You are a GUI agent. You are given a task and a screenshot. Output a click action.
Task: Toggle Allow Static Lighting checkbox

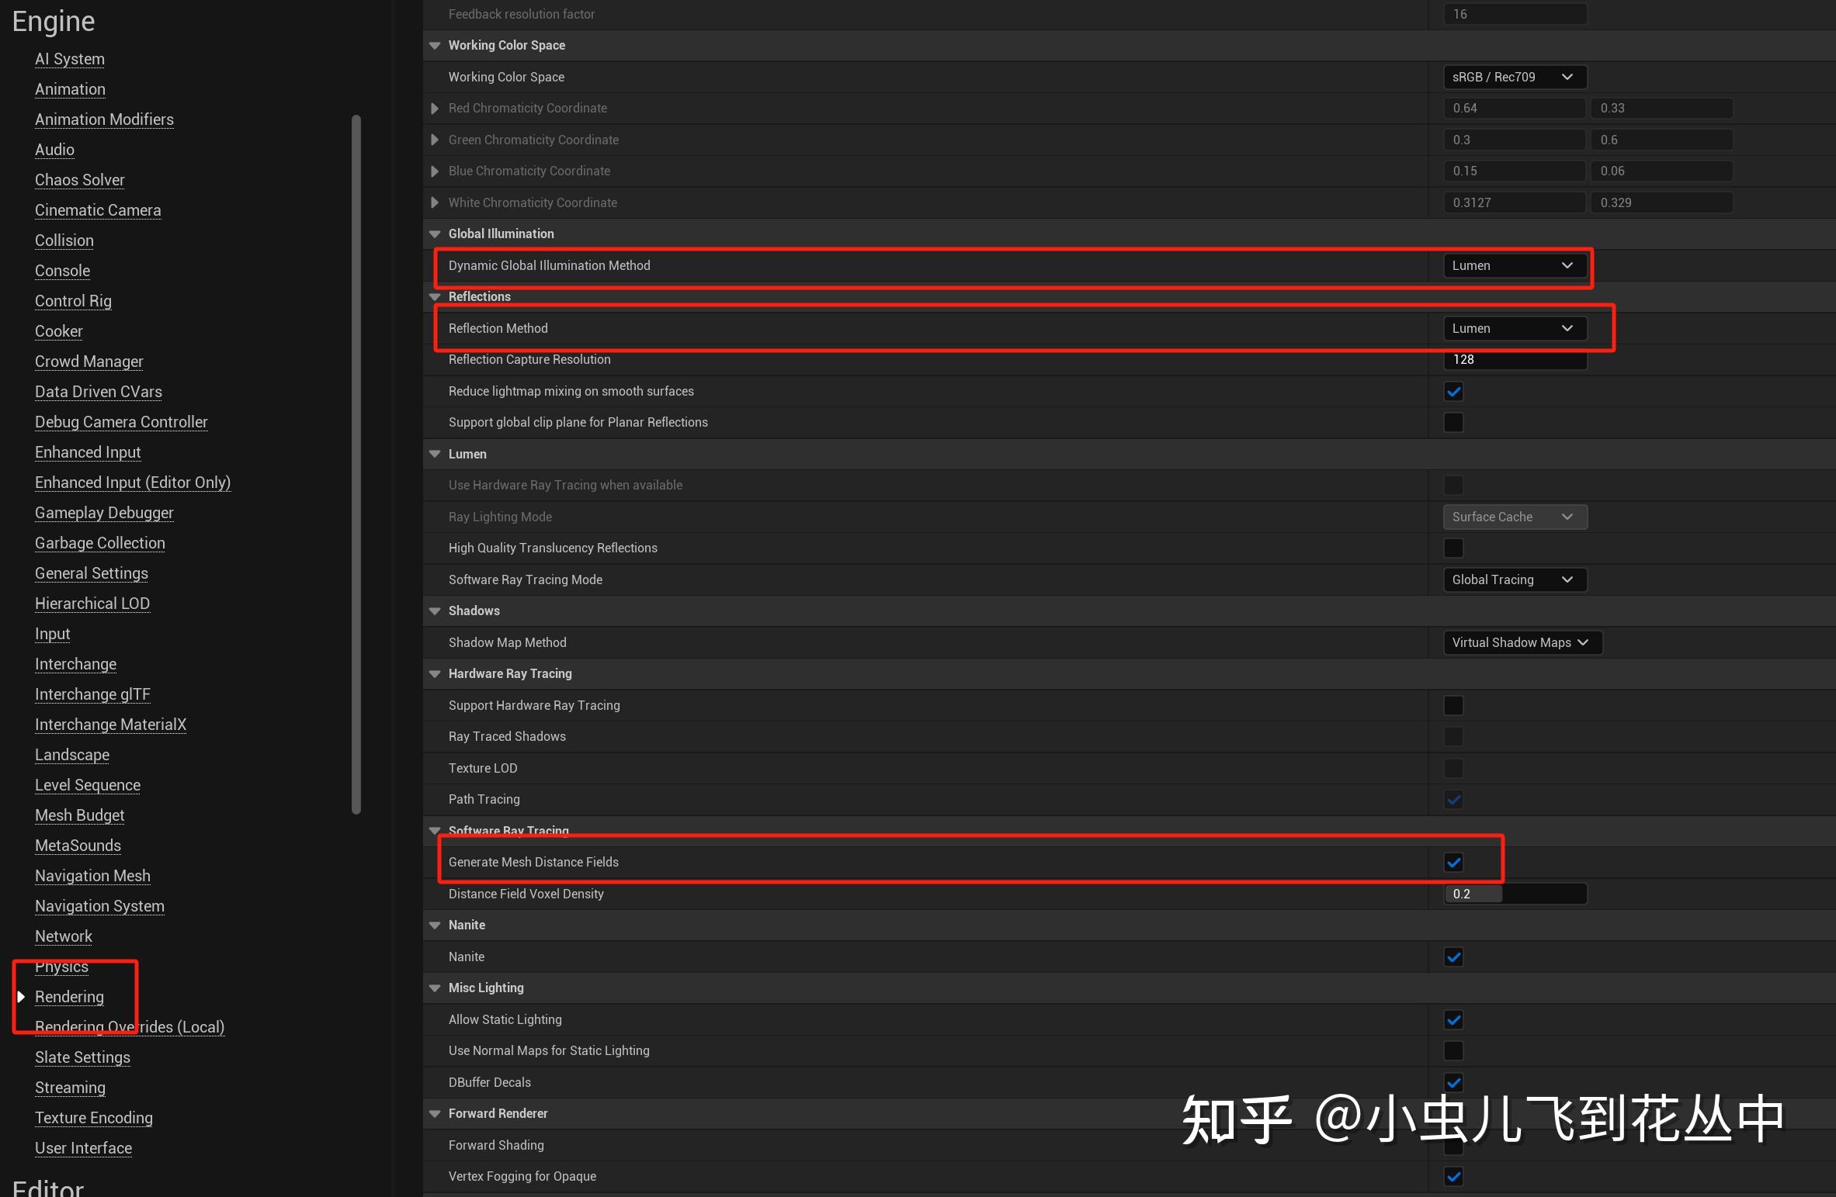(1453, 1019)
